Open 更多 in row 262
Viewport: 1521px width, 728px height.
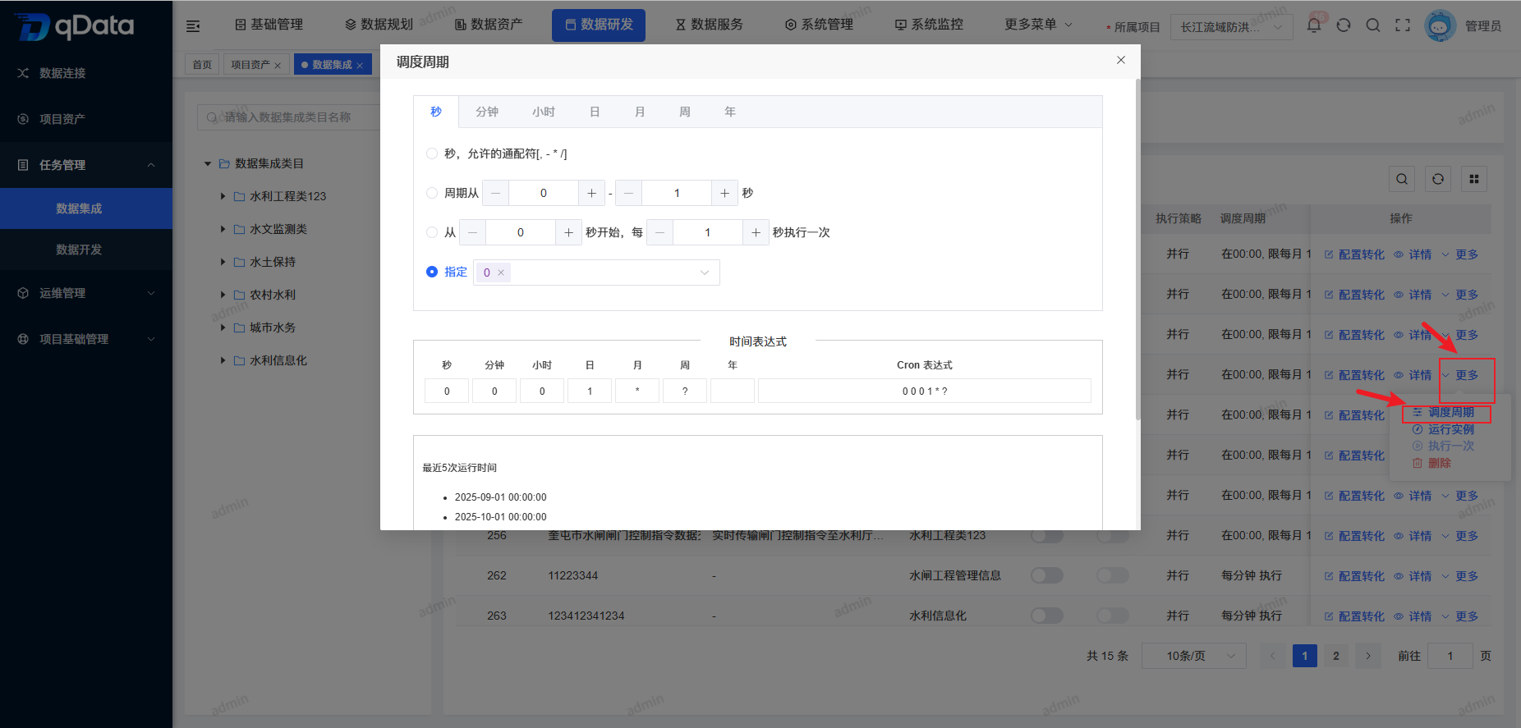(1460, 576)
